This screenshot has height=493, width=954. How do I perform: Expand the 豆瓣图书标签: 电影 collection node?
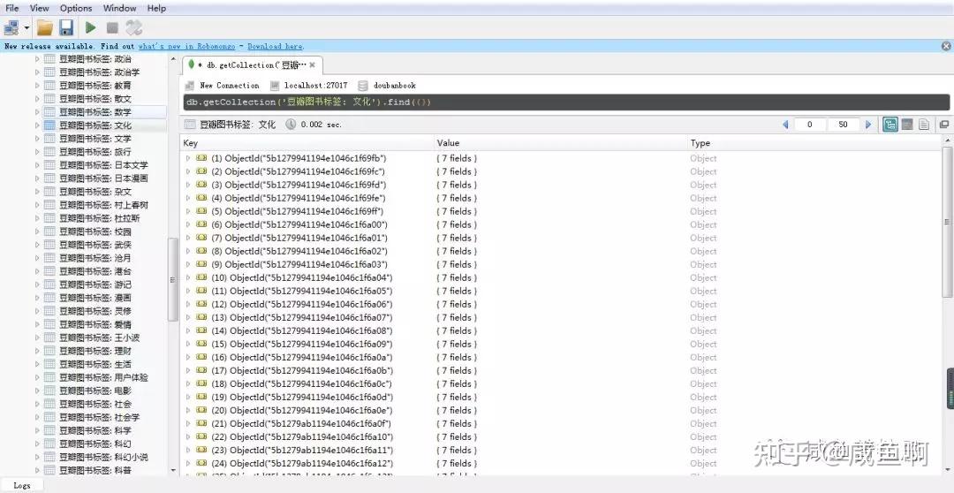tap(37, 391)
